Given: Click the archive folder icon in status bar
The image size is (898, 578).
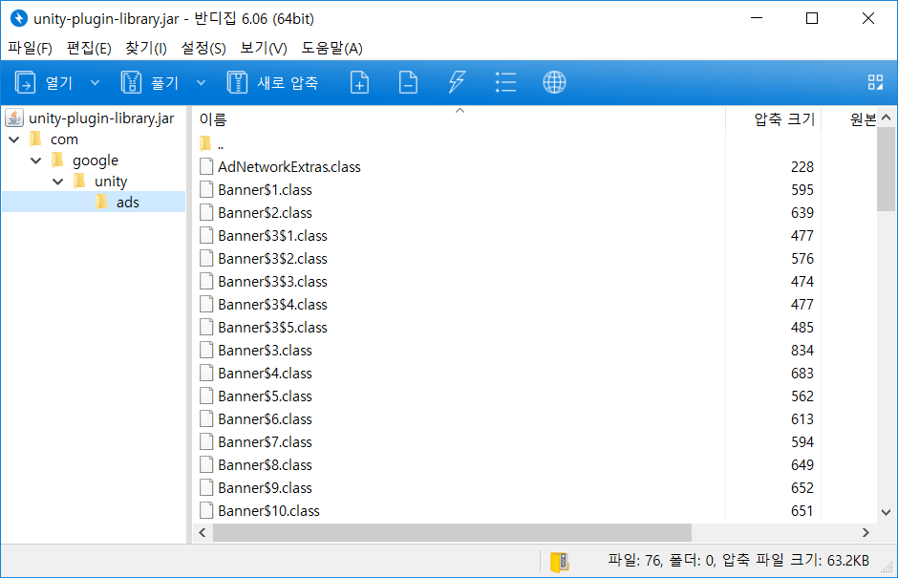Looking at the screenshot, I should tap(559, 562).
